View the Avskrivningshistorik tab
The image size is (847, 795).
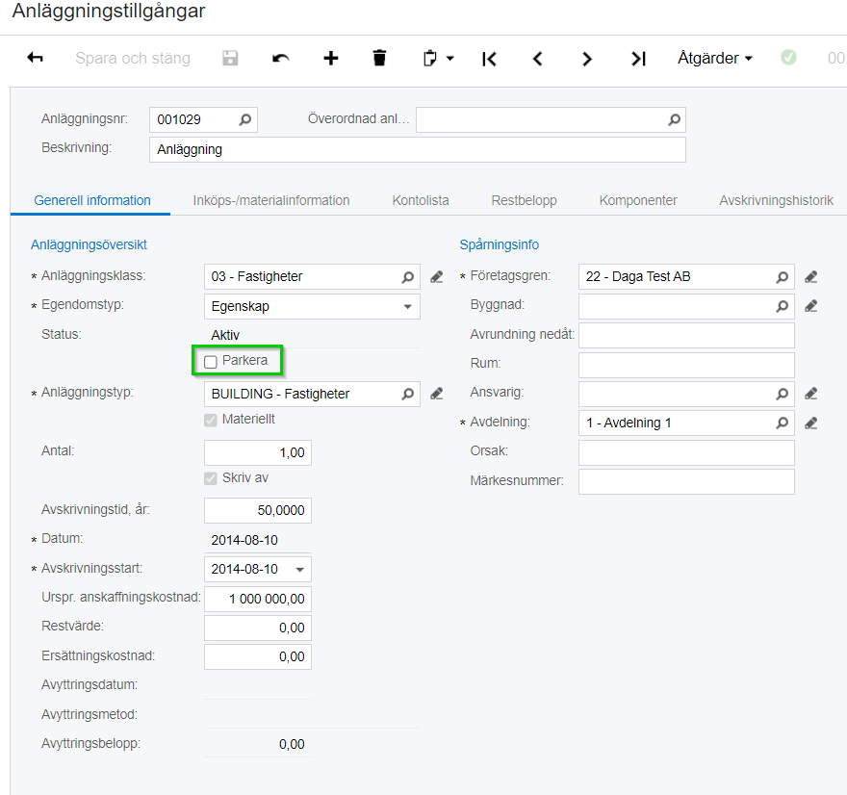pyautogui.click(x=776, y=200)
